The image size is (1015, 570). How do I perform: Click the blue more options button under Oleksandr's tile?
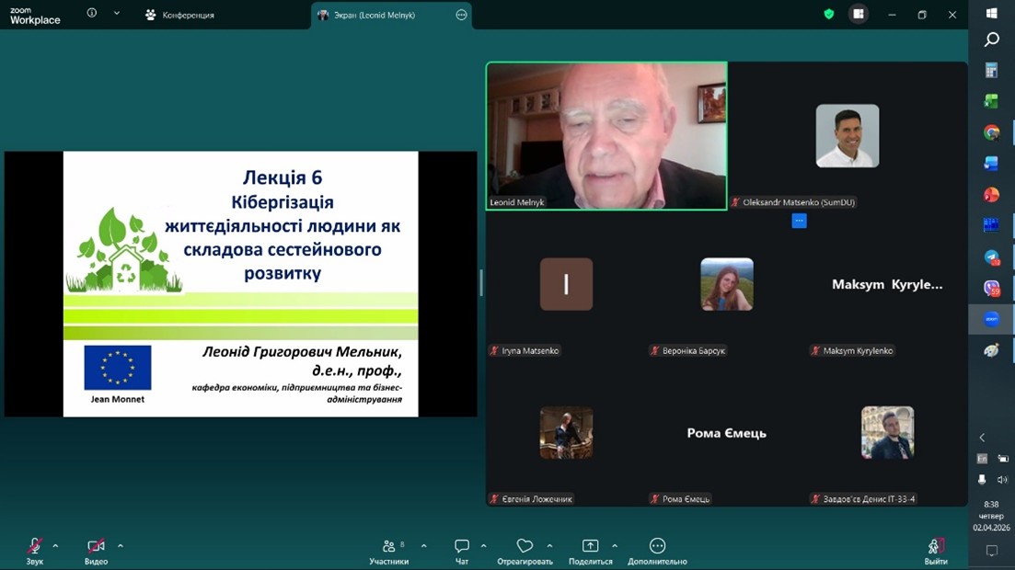(x=799, y=221)
